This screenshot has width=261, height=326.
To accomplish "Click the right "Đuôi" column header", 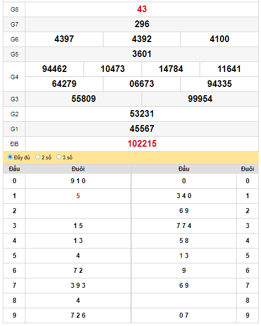I will tap(247, 169).
